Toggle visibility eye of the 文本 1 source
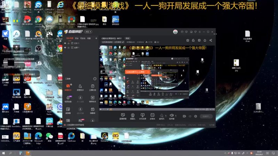 pos(65,43)
